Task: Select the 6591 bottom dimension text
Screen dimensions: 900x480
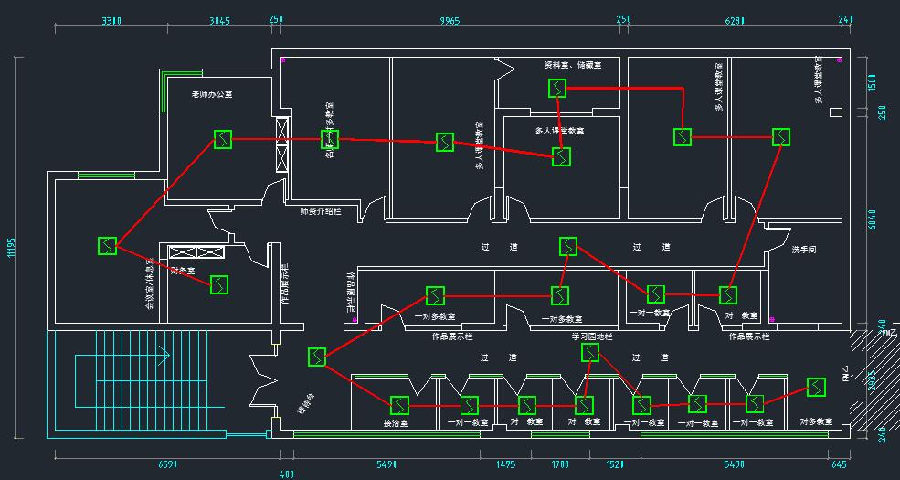Action: coord(166,465)
